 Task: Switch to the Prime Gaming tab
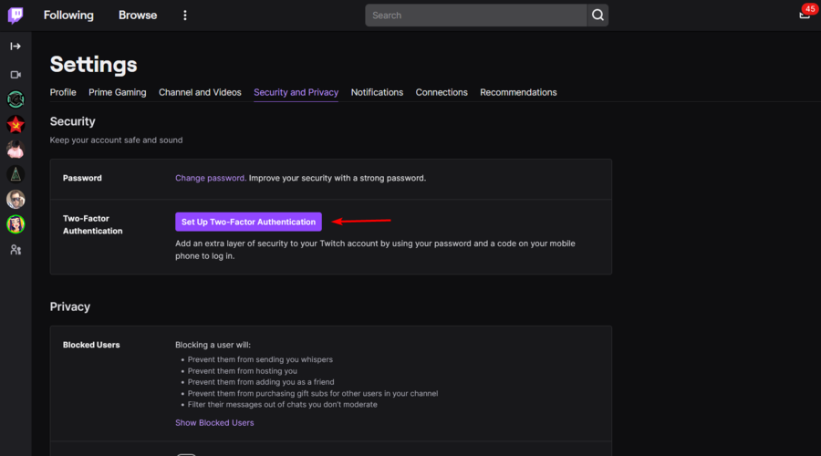tap(118, 92)
